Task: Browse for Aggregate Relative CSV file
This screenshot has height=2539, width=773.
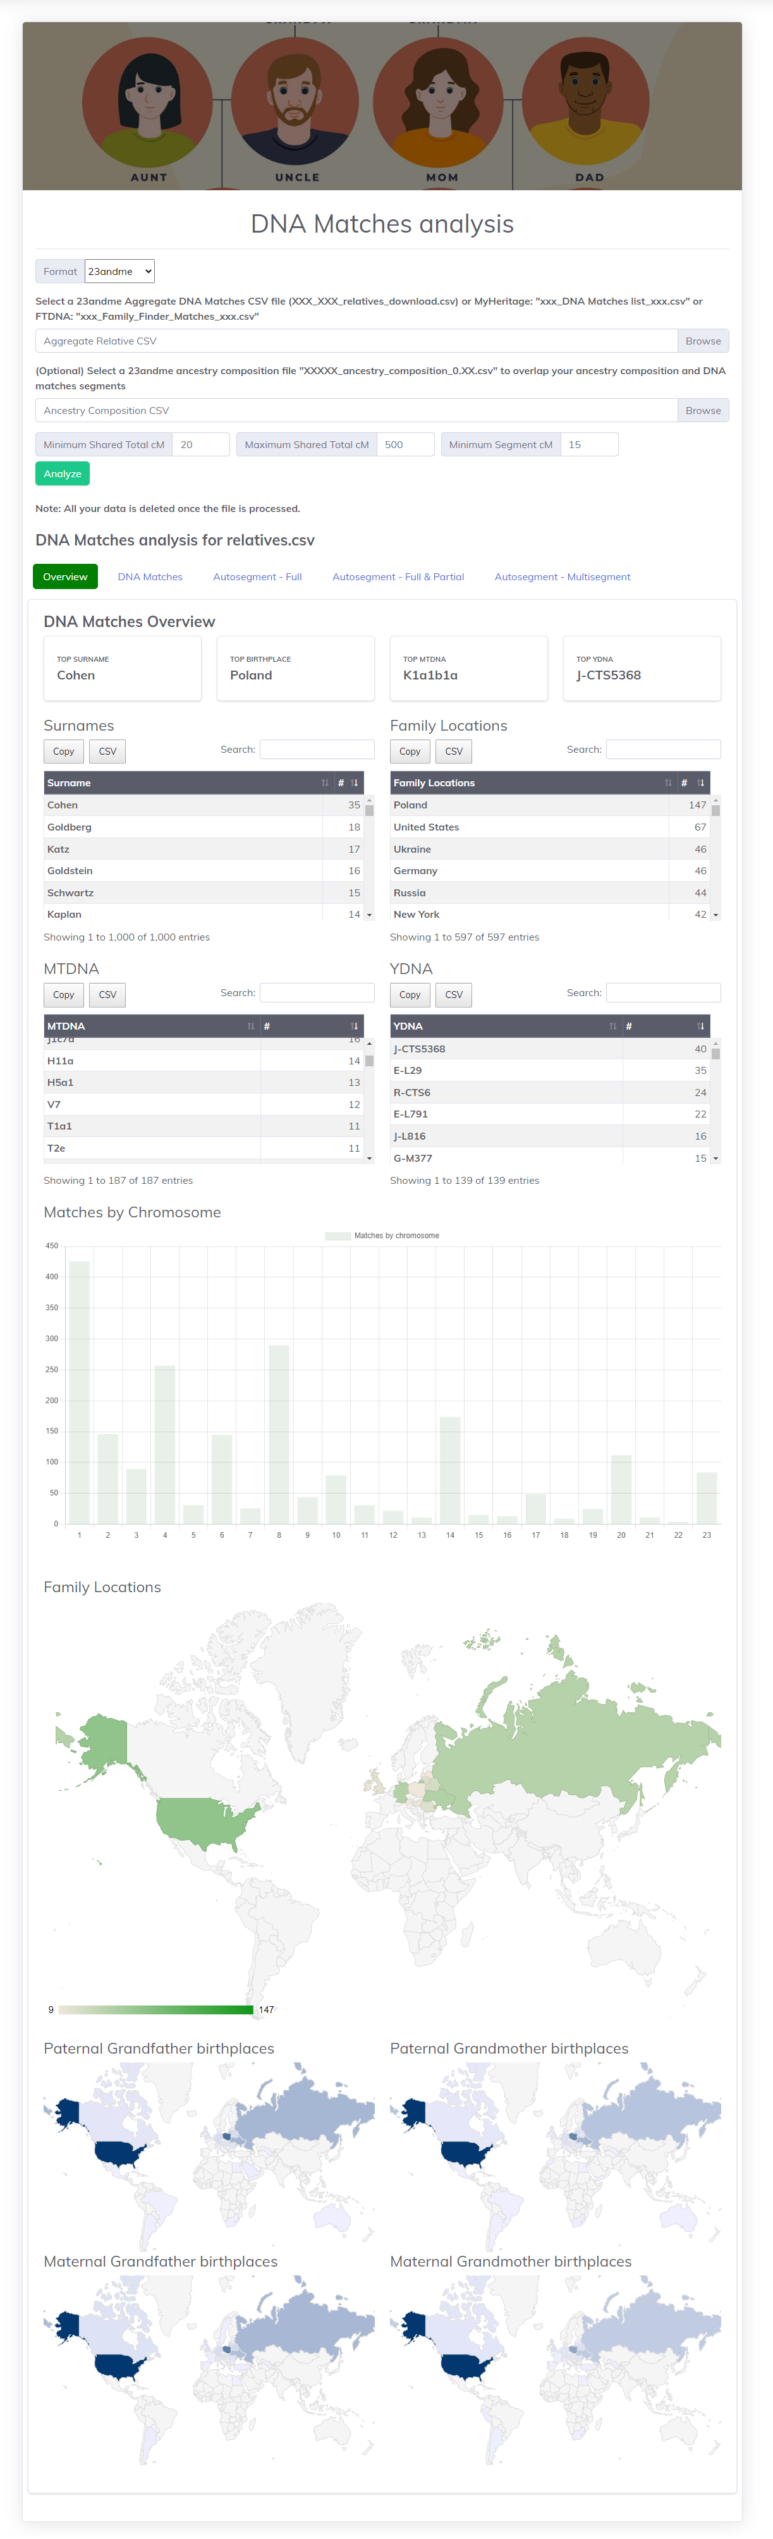Action: pyautogui.click(x=702, y=341)
